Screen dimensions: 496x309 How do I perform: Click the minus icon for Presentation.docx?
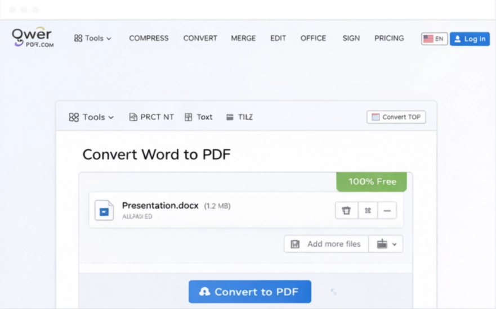tap(387, 211)
